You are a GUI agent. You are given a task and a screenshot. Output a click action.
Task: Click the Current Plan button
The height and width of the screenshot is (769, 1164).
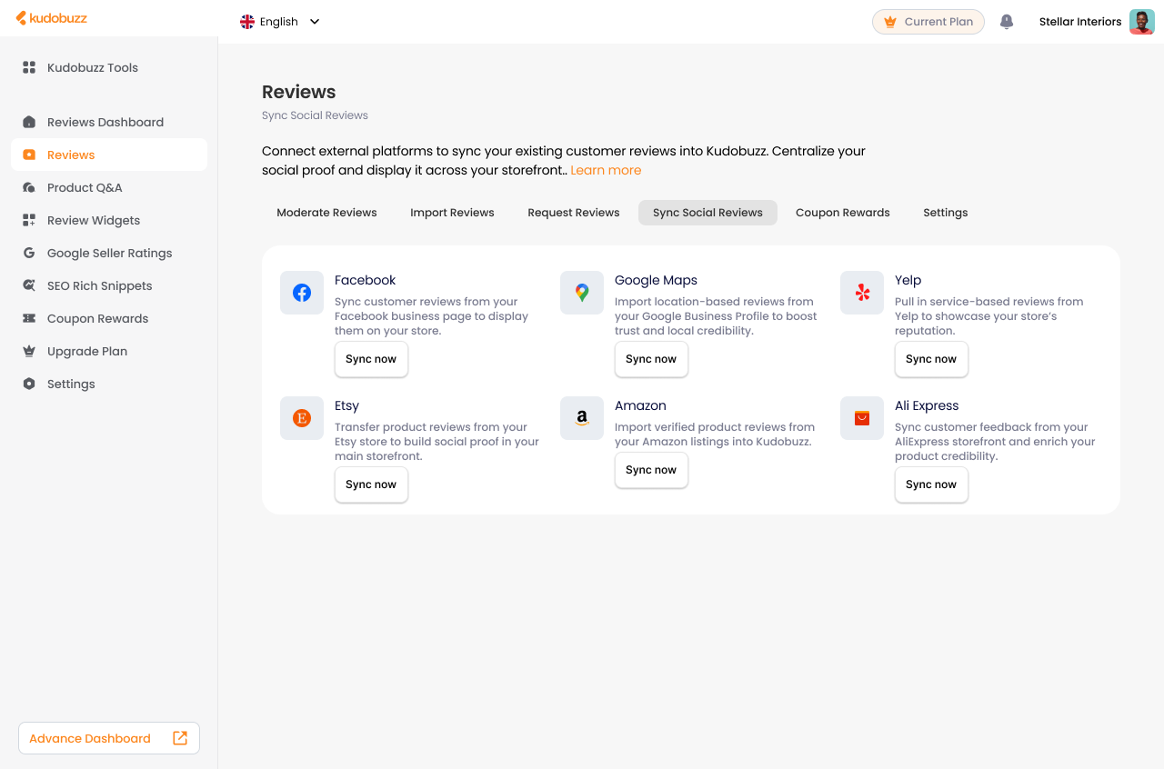pyautogui.click(x=928, y=22)
